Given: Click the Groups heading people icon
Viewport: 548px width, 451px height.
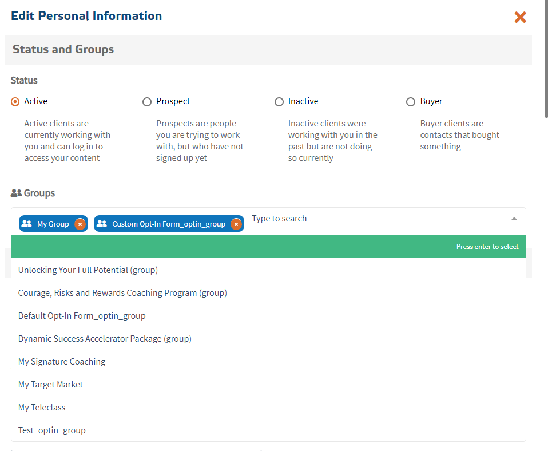Looking at the screenshot, I should point(16,193).
